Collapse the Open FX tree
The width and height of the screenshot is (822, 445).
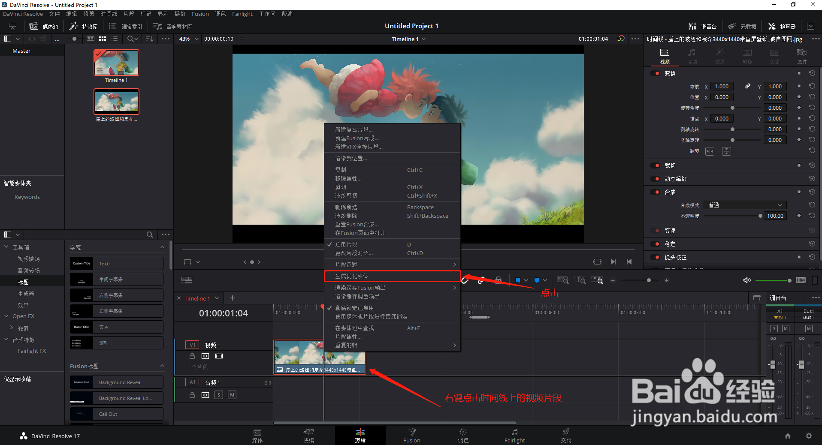[x=6, y=316]
